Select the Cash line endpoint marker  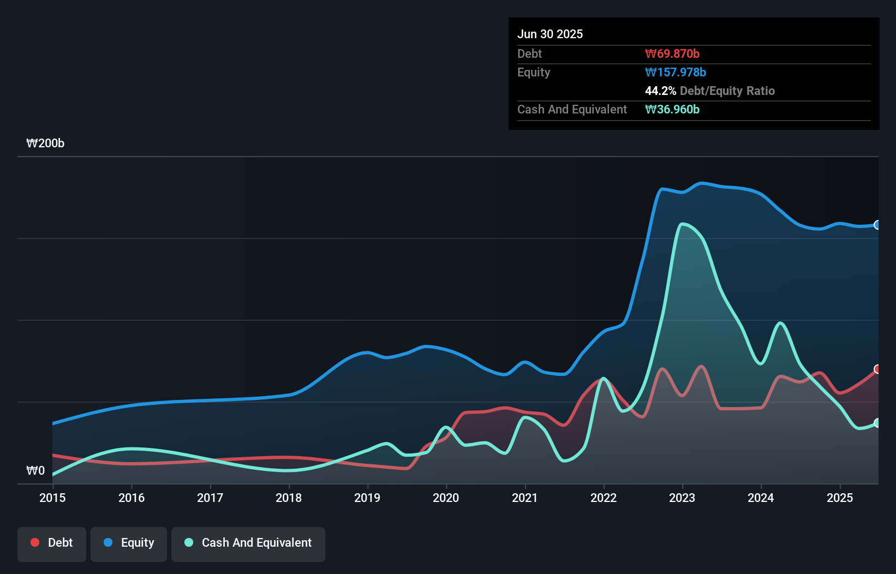[x=877, y=423]
